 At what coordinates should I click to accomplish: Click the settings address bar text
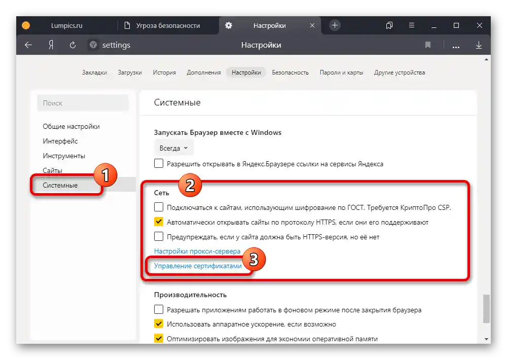[116, 45]
